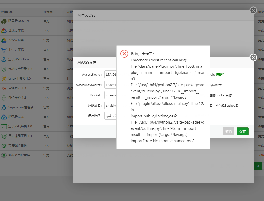This screenshot has height=201, width=264.
Task: Focus the Bucket input field
Action: (110, 95)
